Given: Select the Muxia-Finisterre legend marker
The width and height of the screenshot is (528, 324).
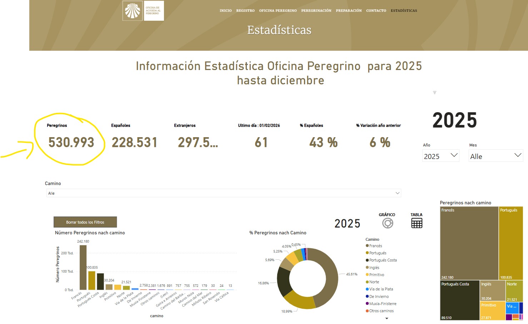Looking at the screenshot, I should point(367,303).
